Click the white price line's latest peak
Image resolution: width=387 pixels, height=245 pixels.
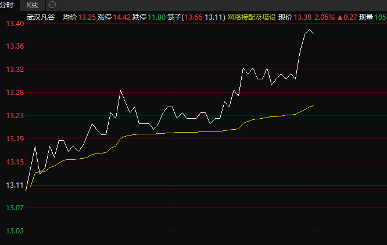coord(309,30)
